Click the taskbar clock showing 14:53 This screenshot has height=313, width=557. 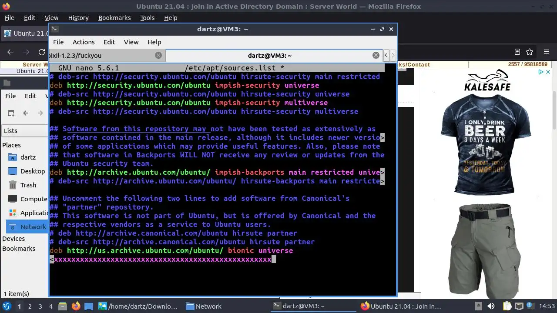tap(547, 306)
